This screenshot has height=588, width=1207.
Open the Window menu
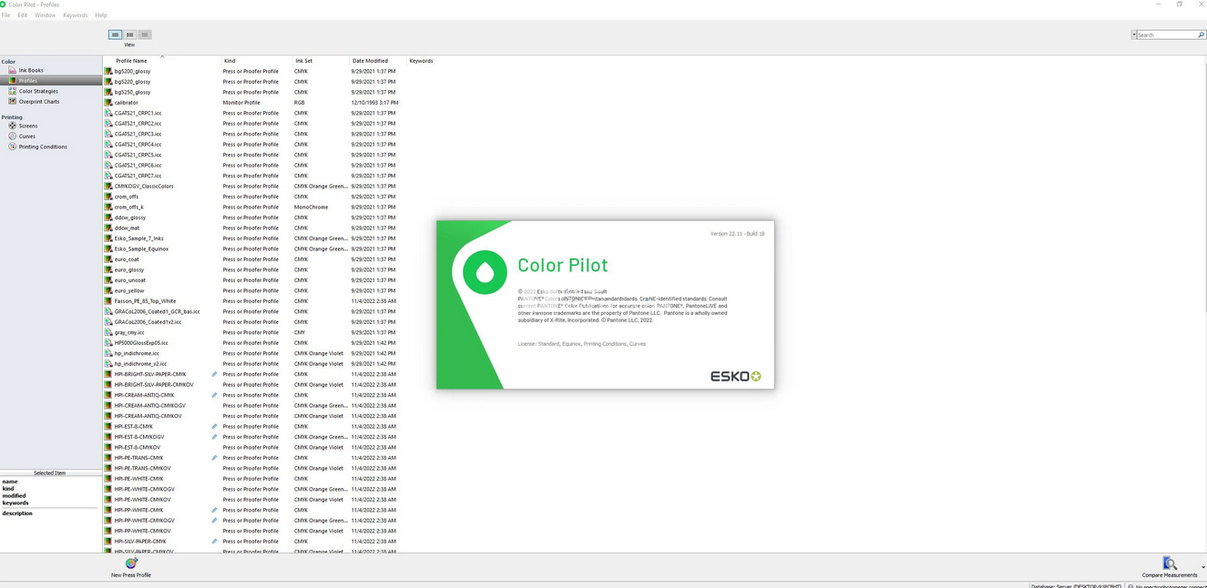coord(45,15)
